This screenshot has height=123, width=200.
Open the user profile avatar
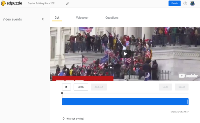coord(192,3)
